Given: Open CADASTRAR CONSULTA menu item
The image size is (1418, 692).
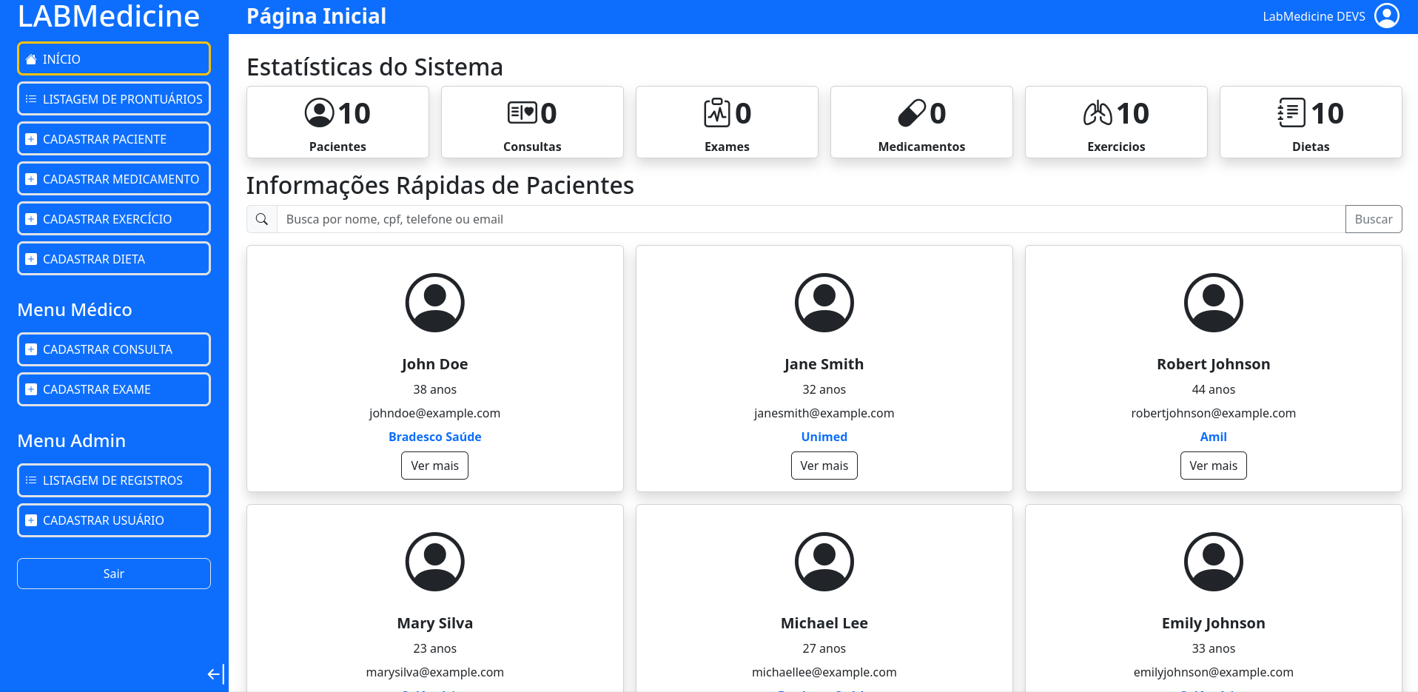Looking at the screenshot, I should [x=114, y=349].
